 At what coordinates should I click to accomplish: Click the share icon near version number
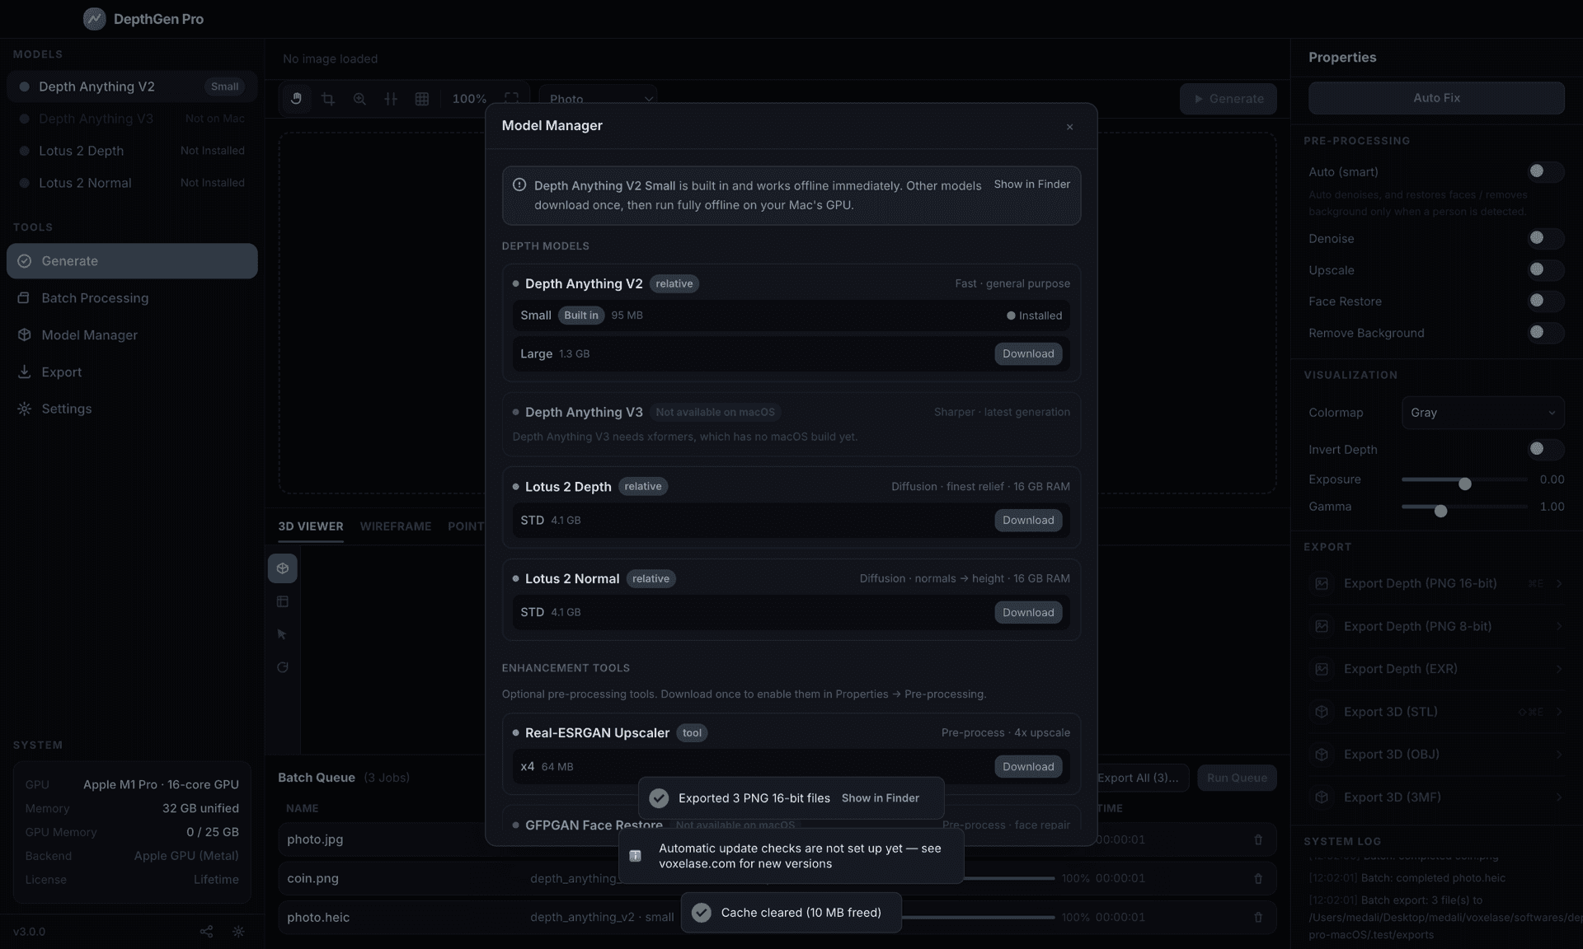(206, 932)
